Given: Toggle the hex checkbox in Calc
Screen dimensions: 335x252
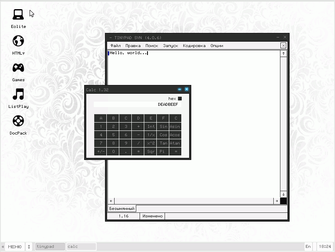Looking at the screenshot, I should click(x=180, y=99).
